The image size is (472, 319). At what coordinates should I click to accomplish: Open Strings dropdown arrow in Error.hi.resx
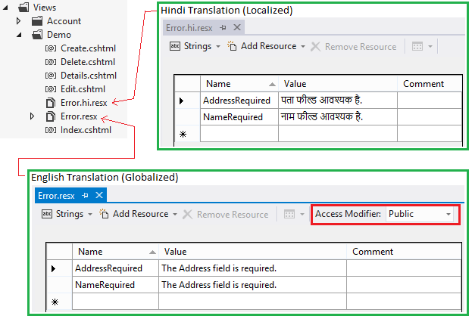click(218, 47)
